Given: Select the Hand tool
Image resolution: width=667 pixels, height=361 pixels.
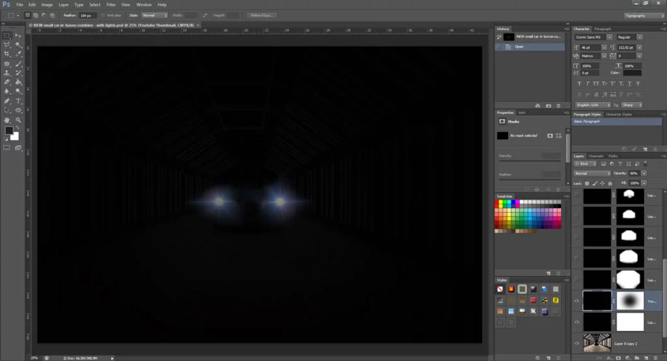Looking at the screenshot, I should 7,120.
